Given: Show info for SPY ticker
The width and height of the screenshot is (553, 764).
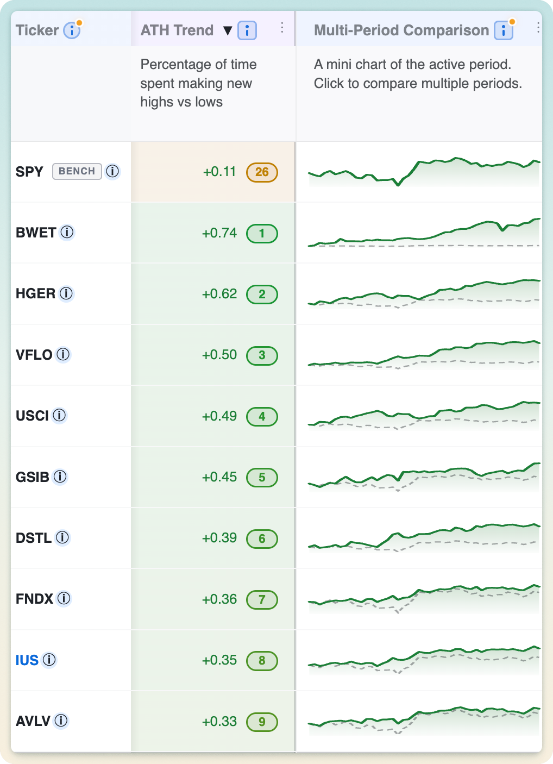Looking at the screenshot, I should point(112,171).
